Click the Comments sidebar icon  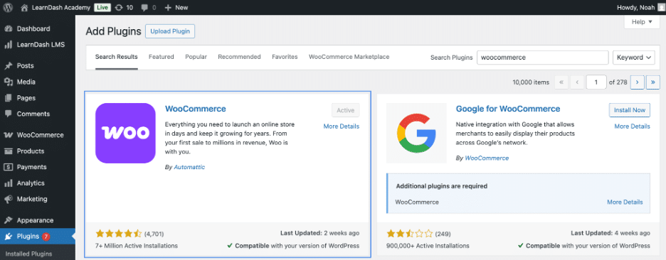[8, 114]
